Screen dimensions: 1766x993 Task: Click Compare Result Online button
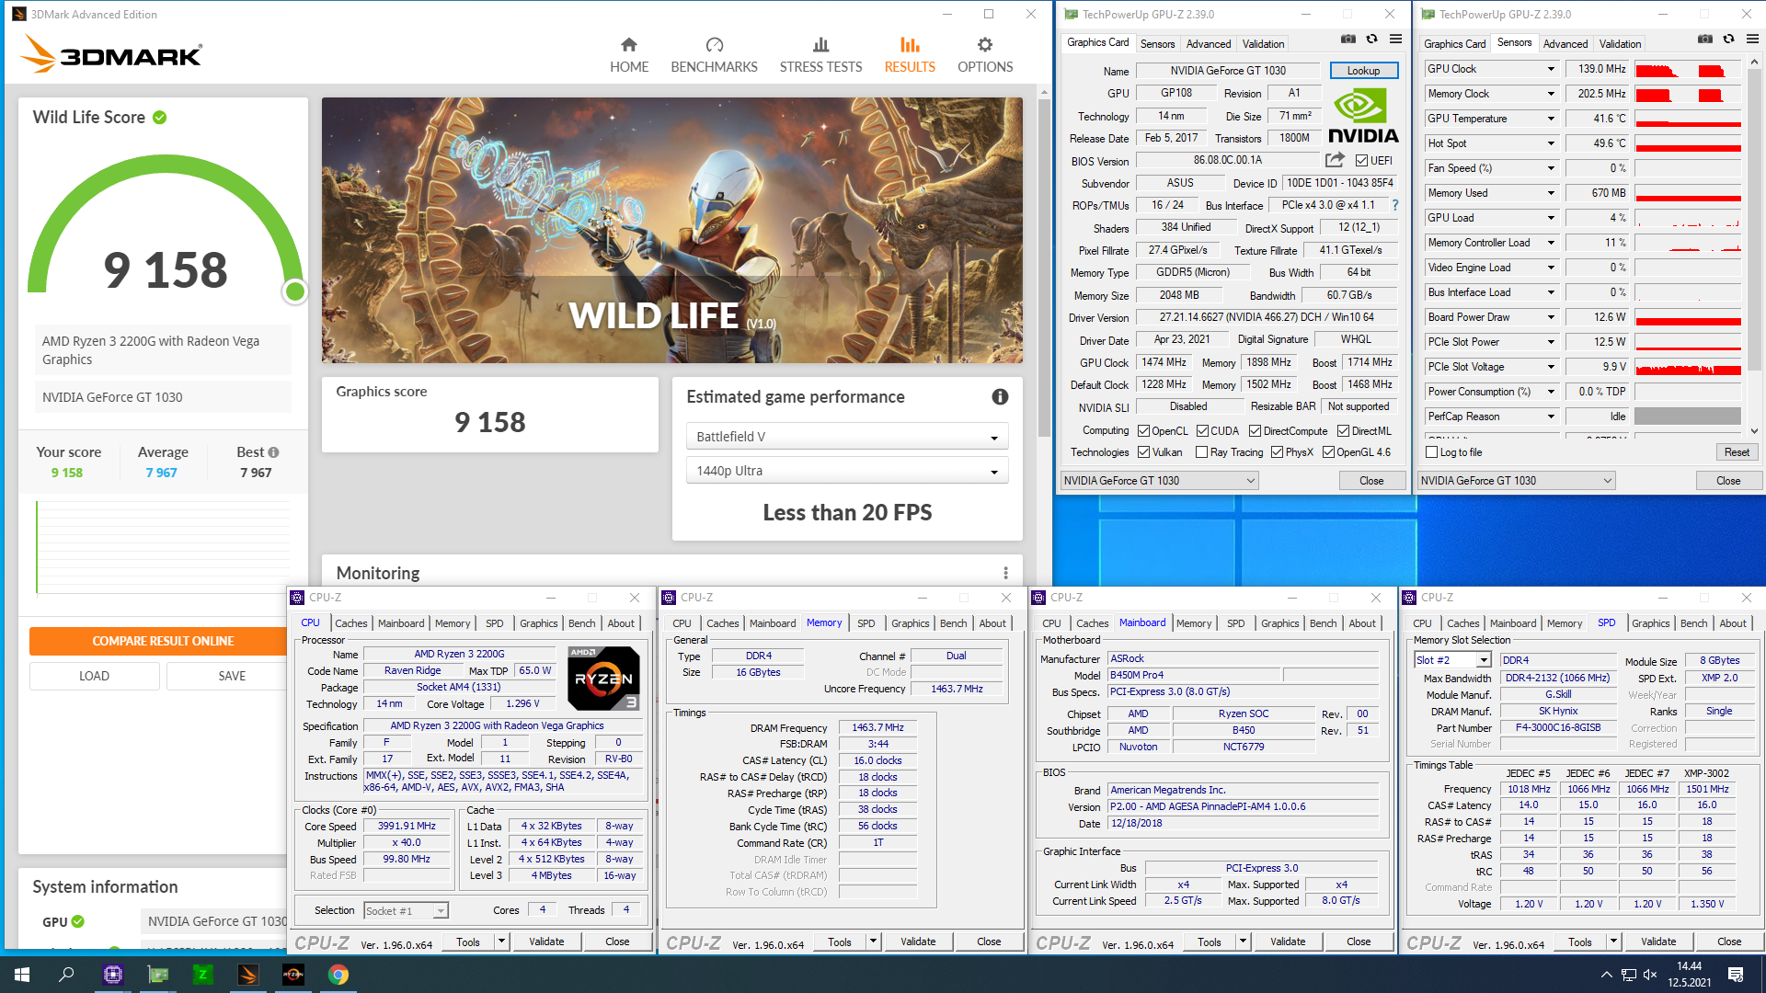point(163,641)
